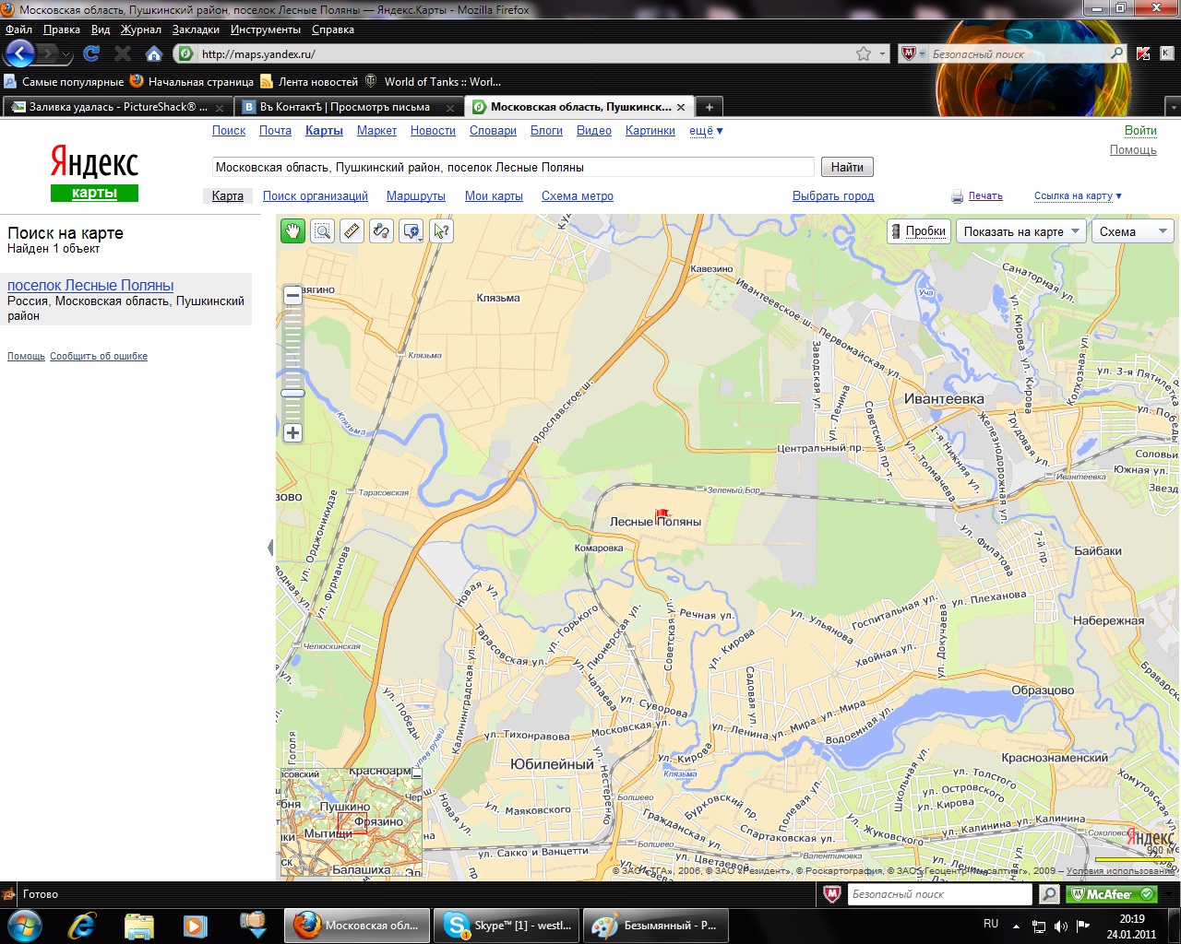Switch to the PictureShack tab
1181x944 pixels.
[117, 107]
